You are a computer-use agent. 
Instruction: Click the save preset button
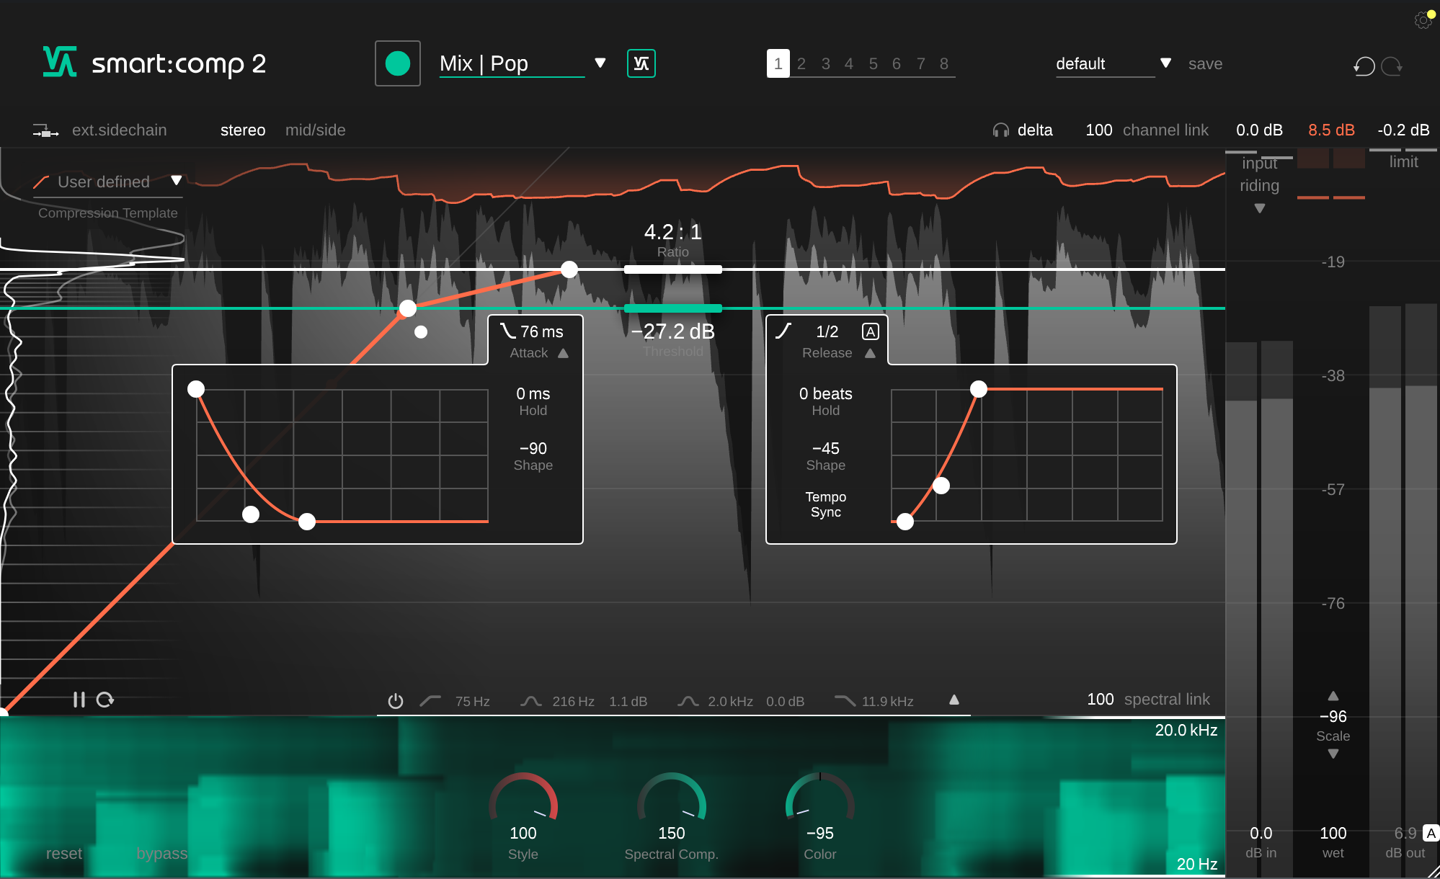coord(1204,63)
